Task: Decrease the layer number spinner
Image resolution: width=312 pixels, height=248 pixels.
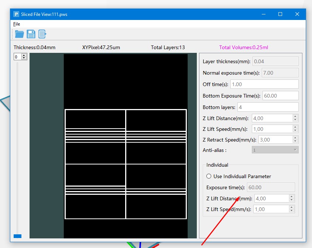Action: coord(24,58)
